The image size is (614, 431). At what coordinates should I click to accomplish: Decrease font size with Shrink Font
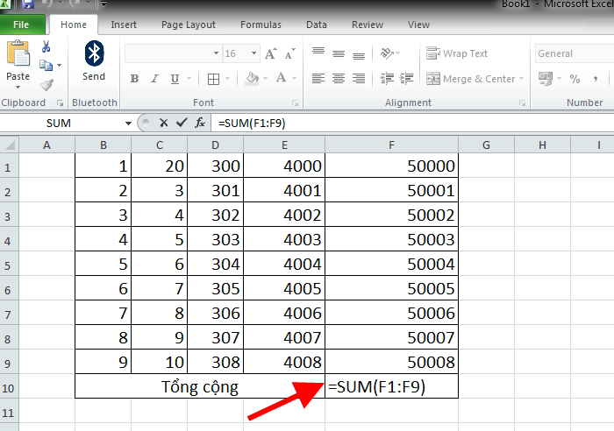[289, 53]
